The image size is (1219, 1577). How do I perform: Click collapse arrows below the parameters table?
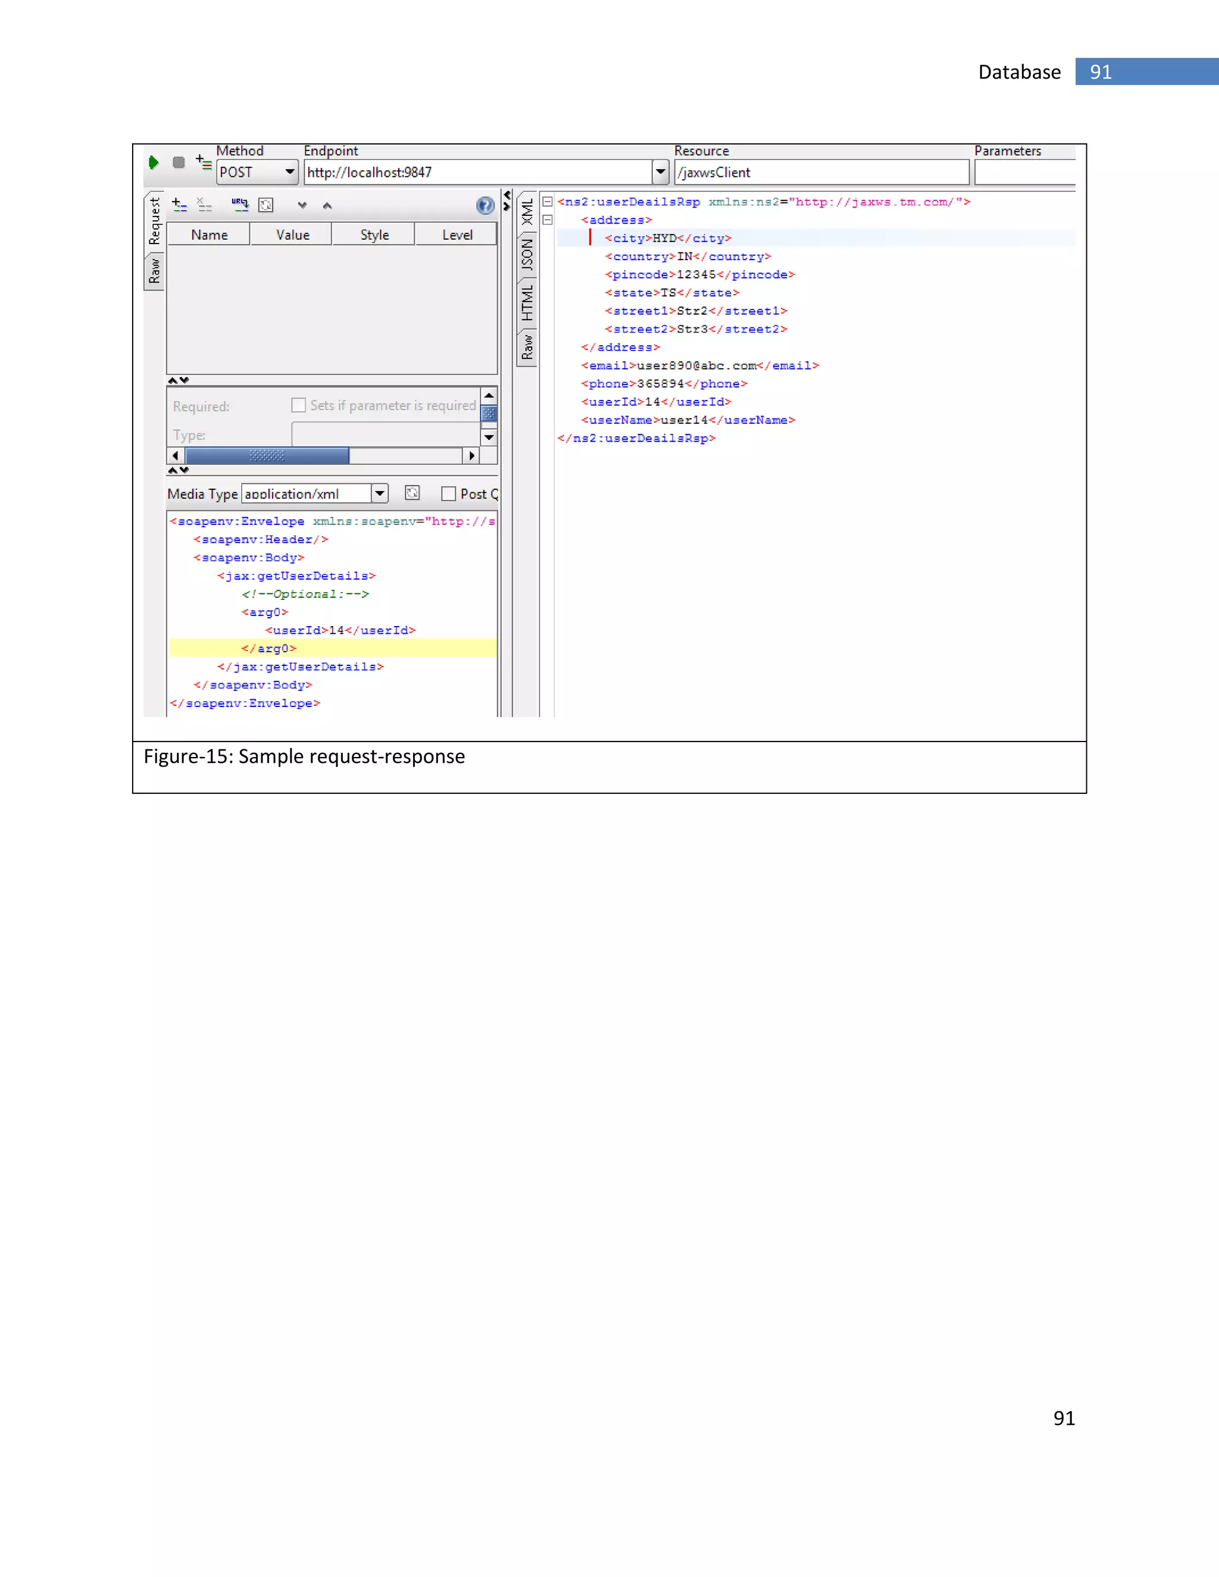pyautogui.click(x=179, y=380)
